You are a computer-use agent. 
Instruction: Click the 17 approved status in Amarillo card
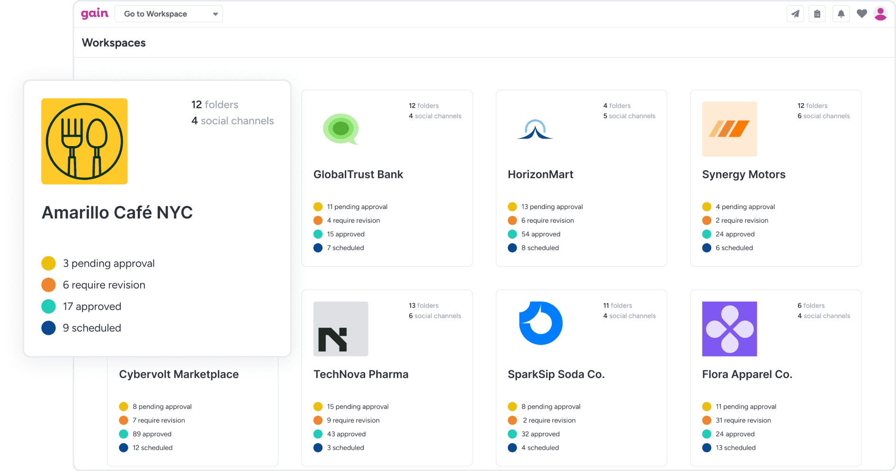tap(92, 306)
